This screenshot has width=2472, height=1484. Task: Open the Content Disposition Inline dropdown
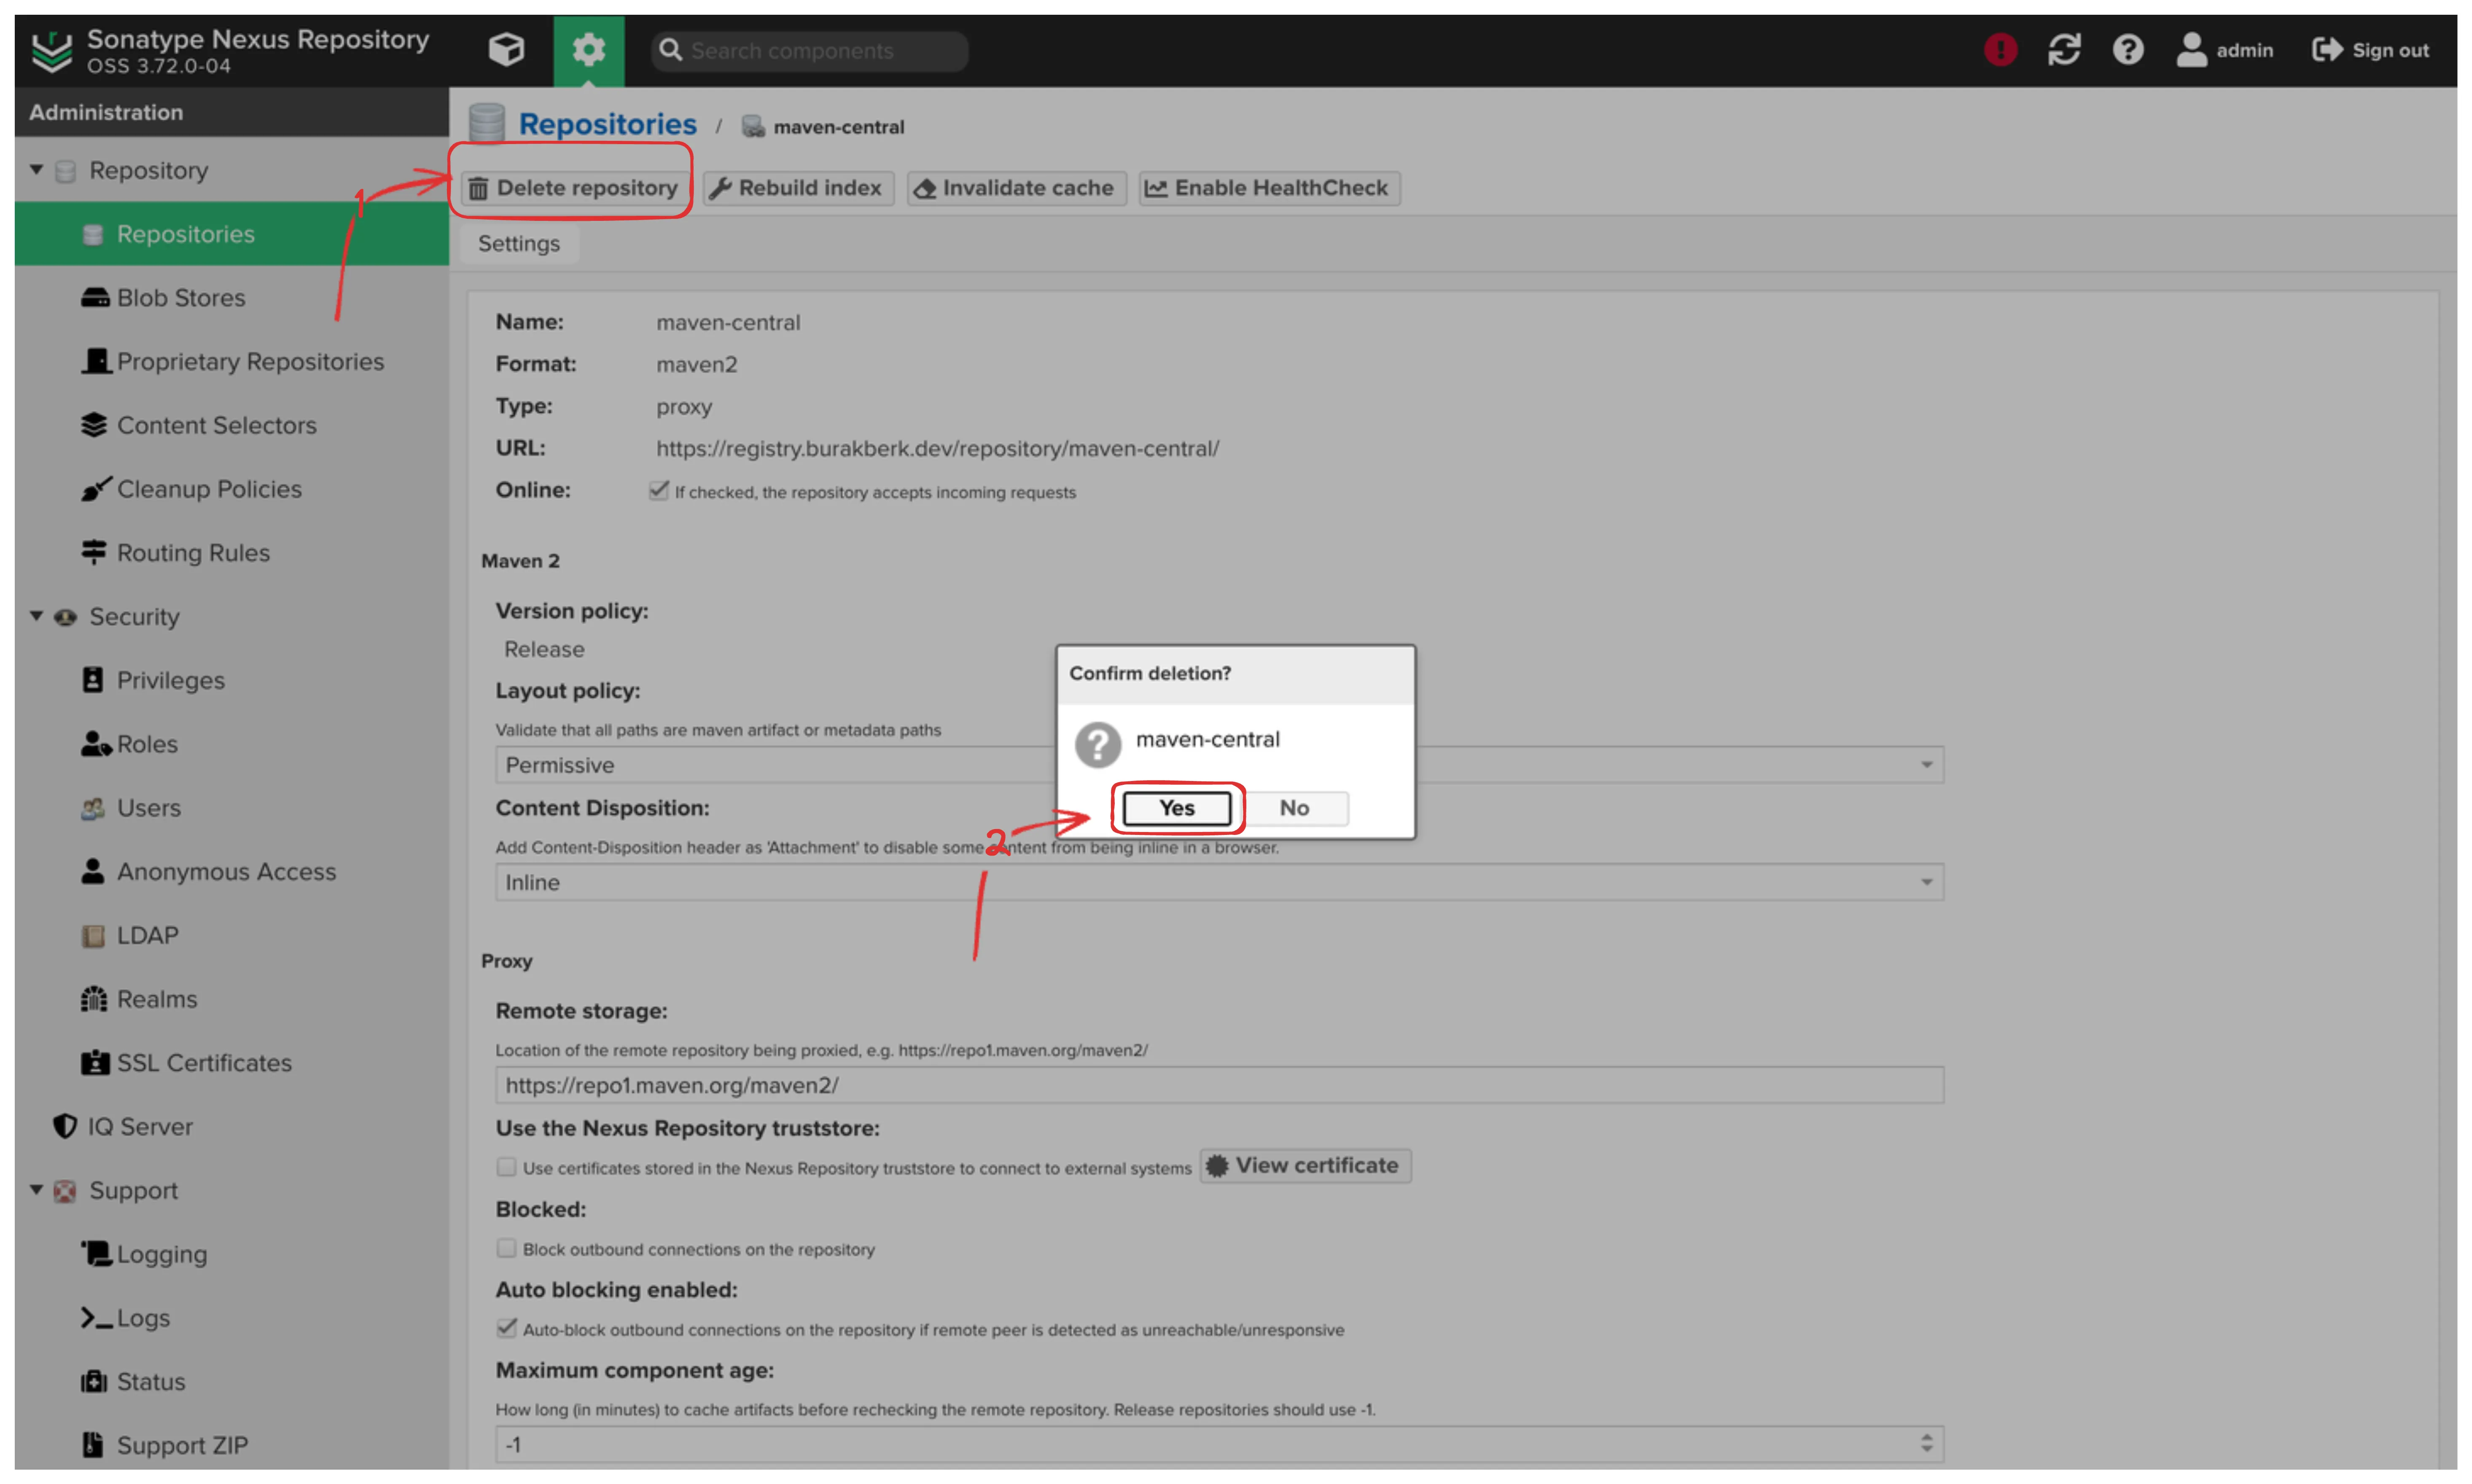click(1219, 882)
